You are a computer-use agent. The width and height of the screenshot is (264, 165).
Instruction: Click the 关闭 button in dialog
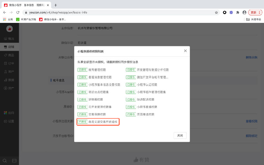(x=180, y=136)
